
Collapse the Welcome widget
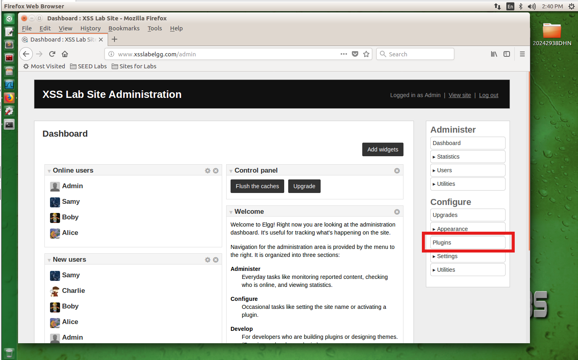pos(231,212)
